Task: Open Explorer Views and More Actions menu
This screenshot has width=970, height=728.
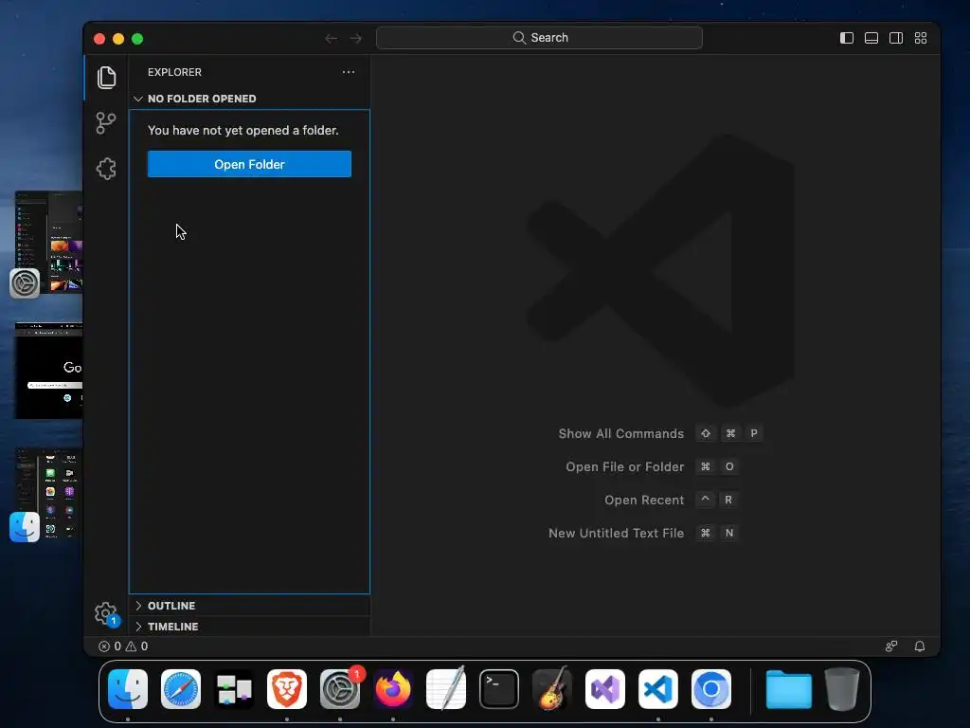Action: pyautogui.click(x=349, y=72)
